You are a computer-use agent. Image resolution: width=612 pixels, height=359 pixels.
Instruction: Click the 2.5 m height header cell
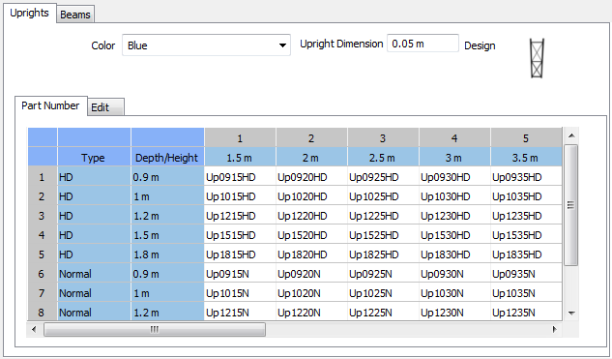coord(383,157)
